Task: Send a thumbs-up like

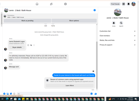Action: click(x=96, y=94)
